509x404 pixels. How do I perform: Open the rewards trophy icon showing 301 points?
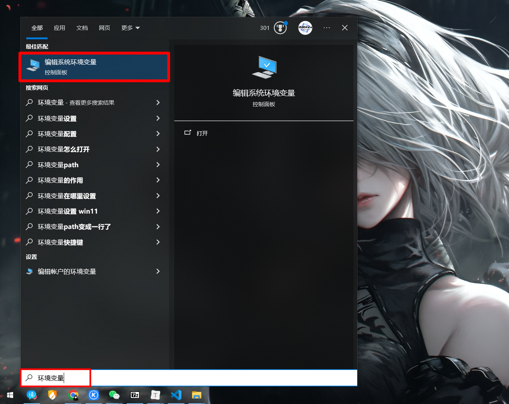pos(280,28)
